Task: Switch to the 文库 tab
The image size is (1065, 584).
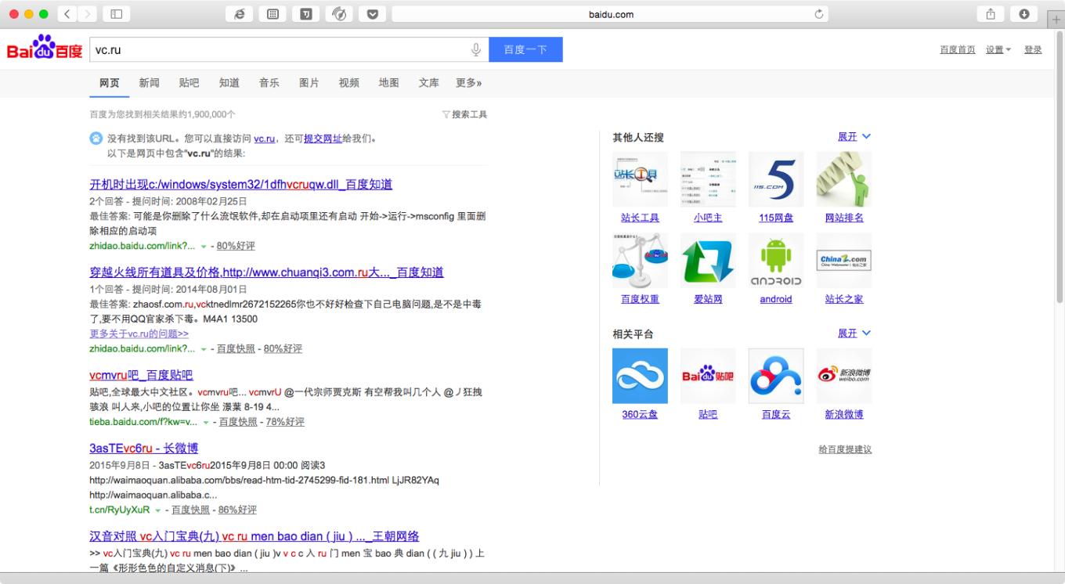Action: pyautogui.click(x=429, y=83)
